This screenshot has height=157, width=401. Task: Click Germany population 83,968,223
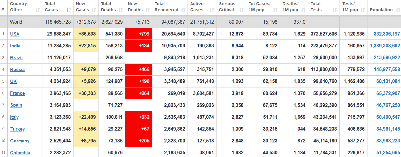(388, 141)
